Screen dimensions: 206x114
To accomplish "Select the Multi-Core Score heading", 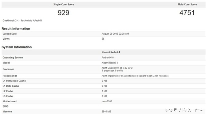I will (x=187, y=5).
